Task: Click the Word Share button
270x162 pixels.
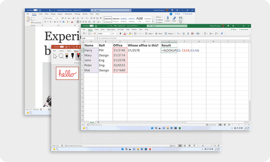Action: 177,14
